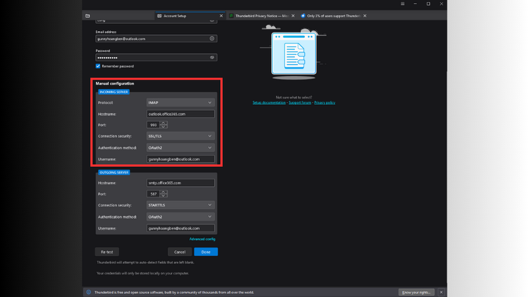This screenshot has width=529, height=297.
Task: Click the Know your rights button
Action: (417, 292)
